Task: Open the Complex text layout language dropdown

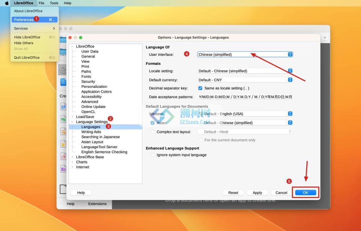Action: pyautogui.click(x=245, y=132)
